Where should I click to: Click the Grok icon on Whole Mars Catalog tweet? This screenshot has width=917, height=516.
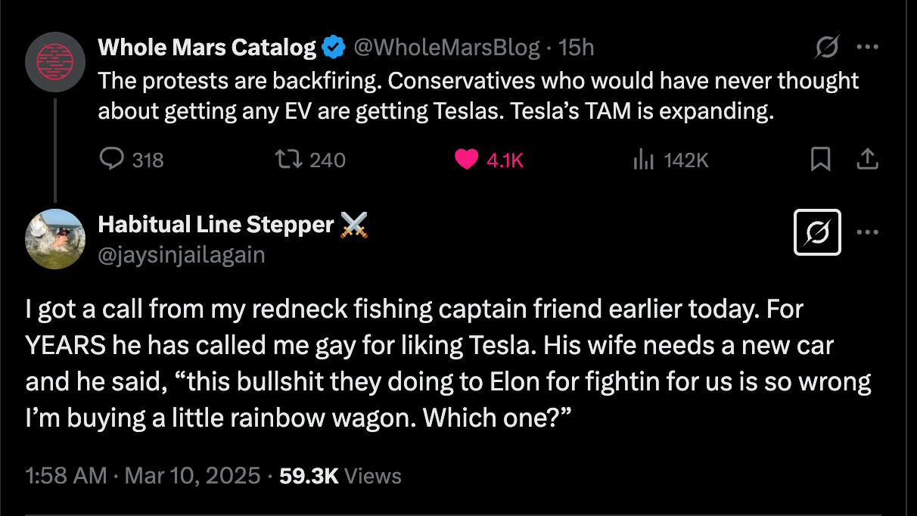(x=827, y=48)
